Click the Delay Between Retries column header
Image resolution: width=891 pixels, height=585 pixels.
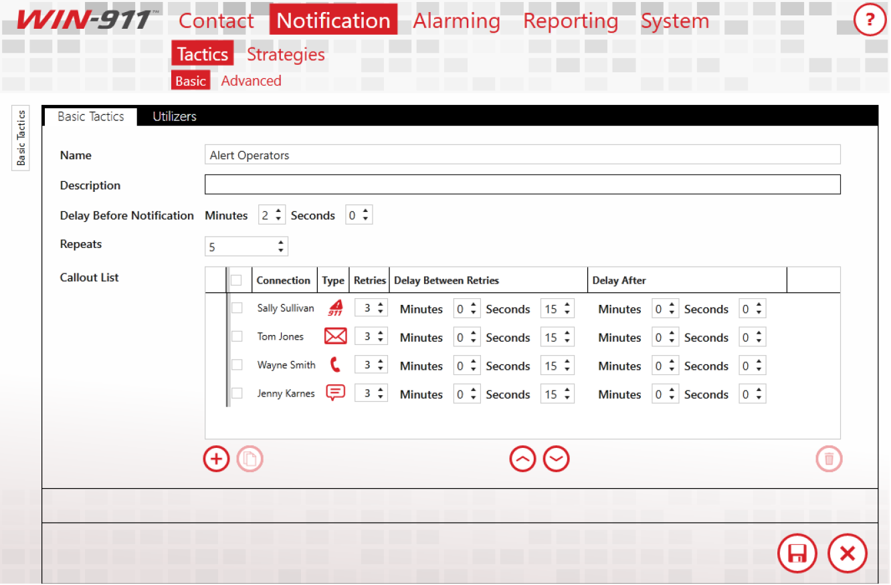(x=488, y=280)
